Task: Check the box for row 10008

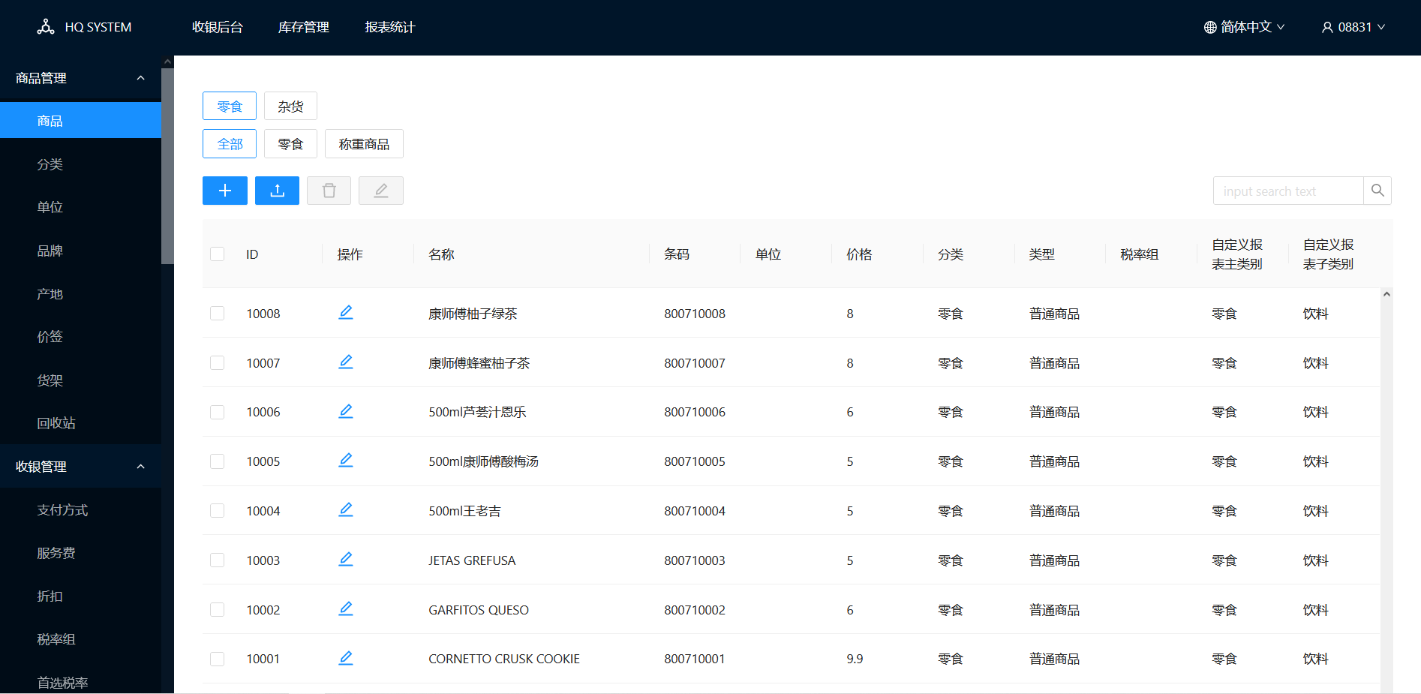Action: pos(218,313)
